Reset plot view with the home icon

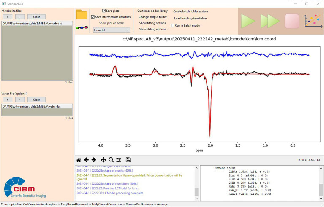click(x=79, y=160)
